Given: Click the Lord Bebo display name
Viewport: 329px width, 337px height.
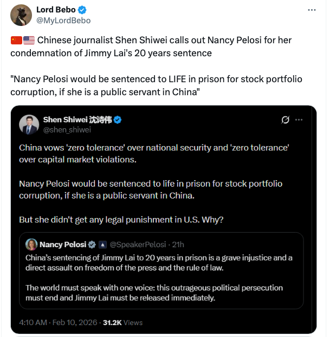Looking at the screenshot, I should pos(56,10).
